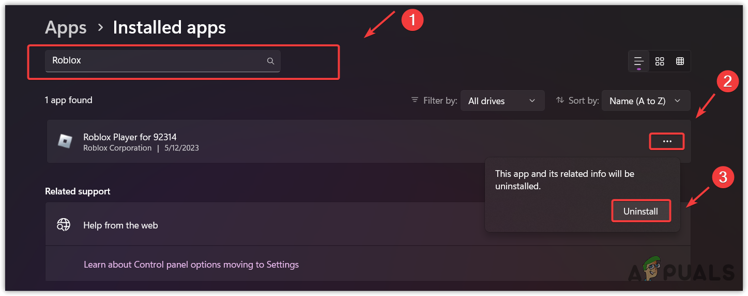Switch to grid view layout
The width and height of the screenshot is (748, 296).
coord(660,61)
